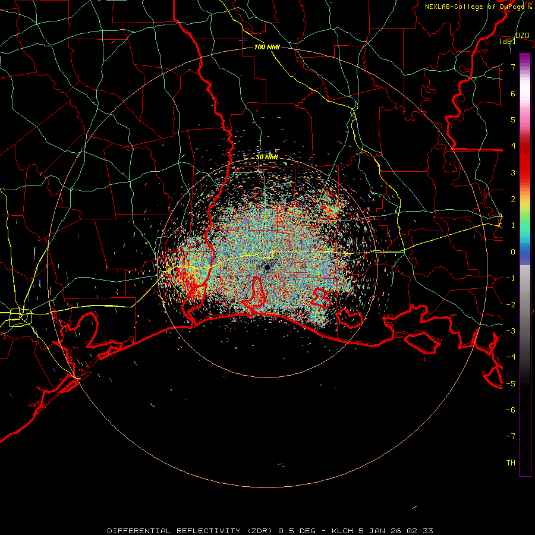
Task: Click the 5 value on the color scale
Action: click(x=513, y=119)
